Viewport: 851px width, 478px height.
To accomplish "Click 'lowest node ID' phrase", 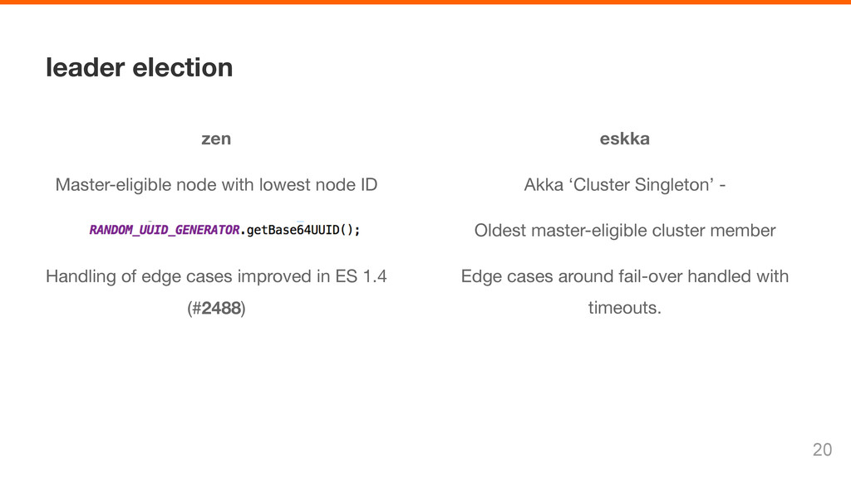I will (x=318, y=185).
